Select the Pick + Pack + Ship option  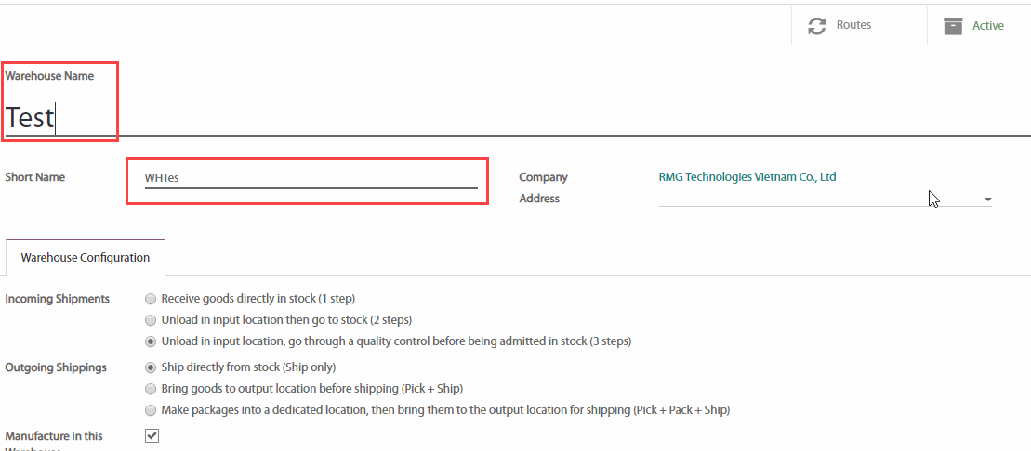pos(151,410)
